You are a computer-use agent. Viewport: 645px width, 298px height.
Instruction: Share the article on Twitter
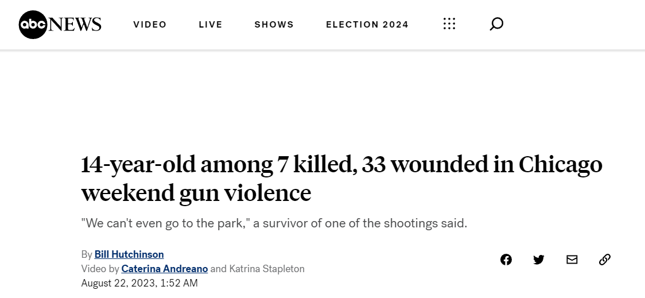(x=539, y=260)
